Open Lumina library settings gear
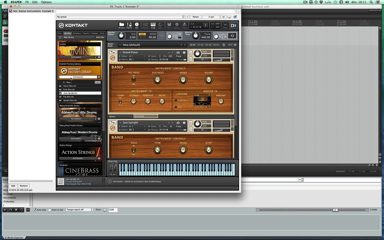This screenshot has height=240, width=384. coord(99,57)
